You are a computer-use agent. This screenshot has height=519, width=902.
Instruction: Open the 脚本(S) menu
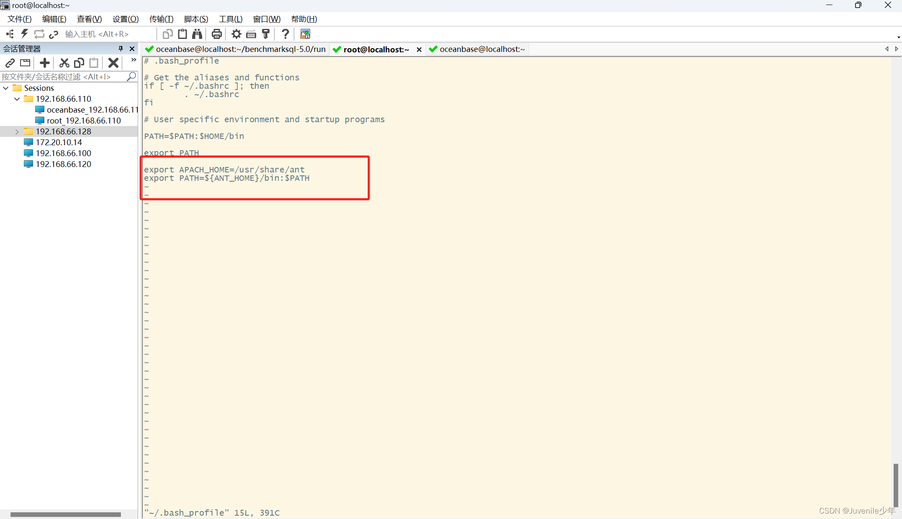tap(196, 19)
